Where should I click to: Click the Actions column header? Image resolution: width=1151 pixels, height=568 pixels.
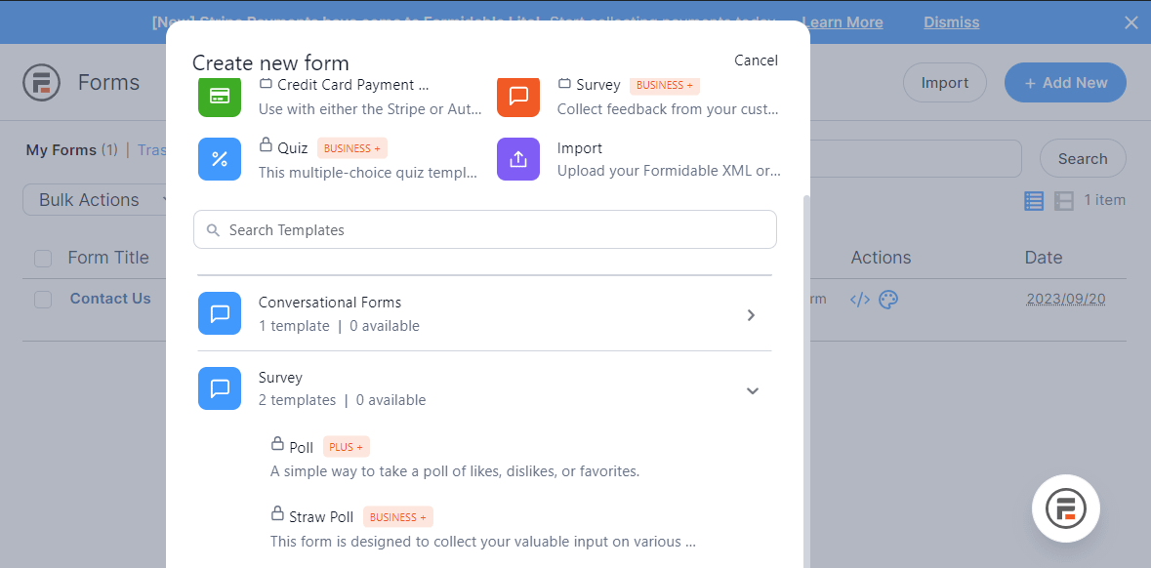[881, 258]
